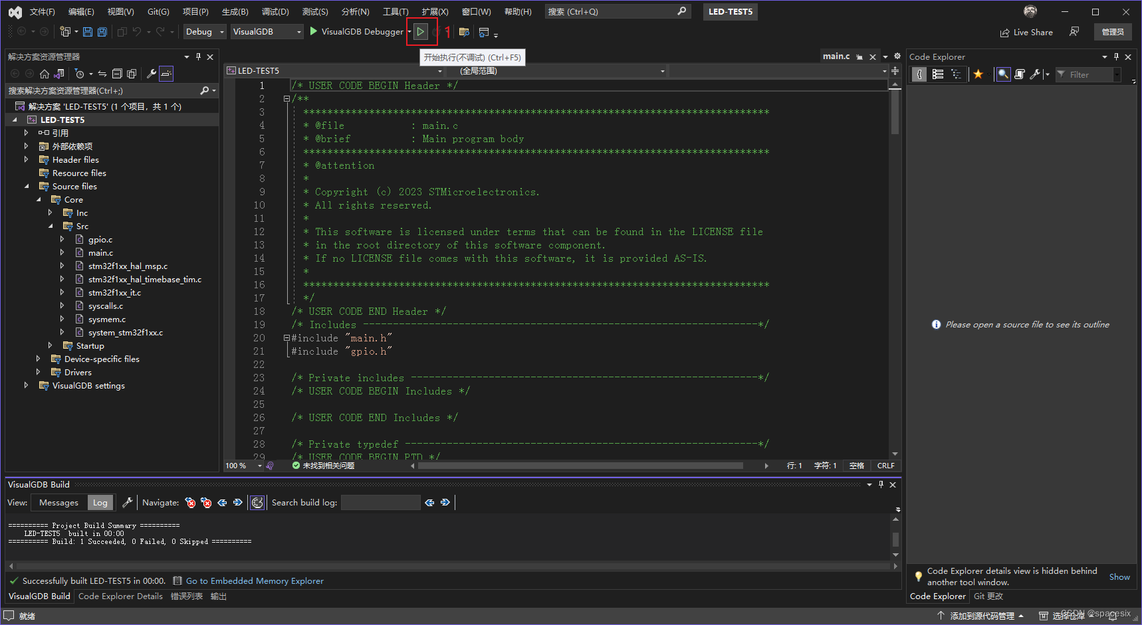
Task: Switch to the Code Explorer Details tab
Action: (120, 596)
